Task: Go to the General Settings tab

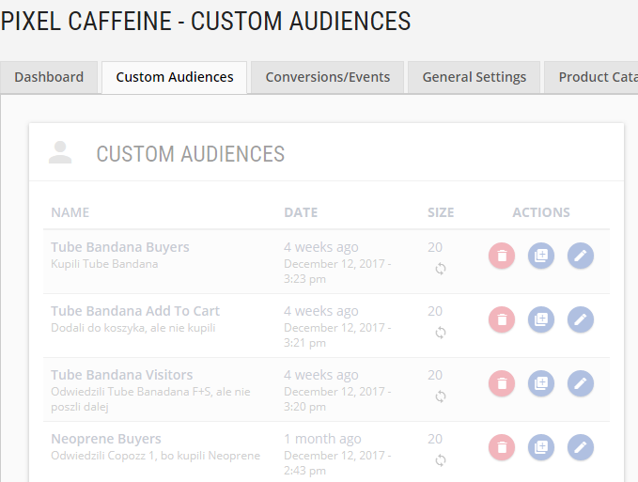Action: [x=474, y=77]
